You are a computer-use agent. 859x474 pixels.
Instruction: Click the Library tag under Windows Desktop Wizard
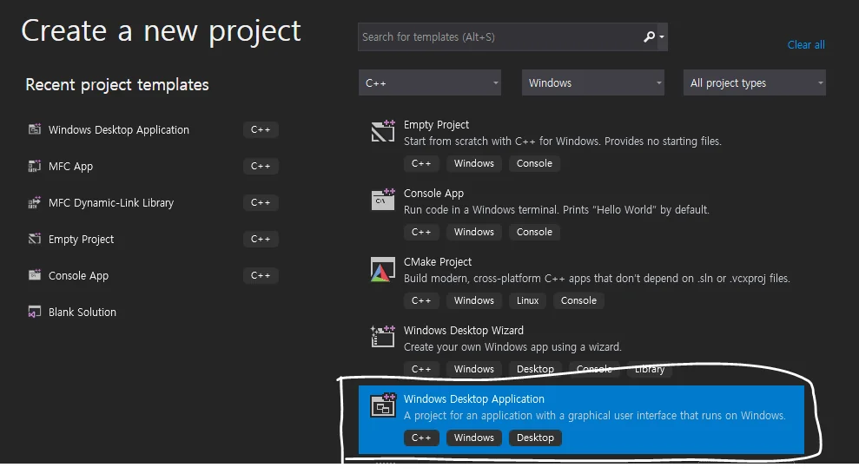tap(649, 369)
